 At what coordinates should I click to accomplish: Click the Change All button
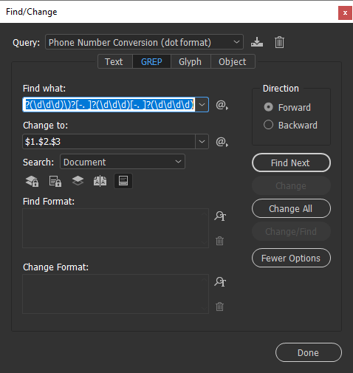[291, 208]
